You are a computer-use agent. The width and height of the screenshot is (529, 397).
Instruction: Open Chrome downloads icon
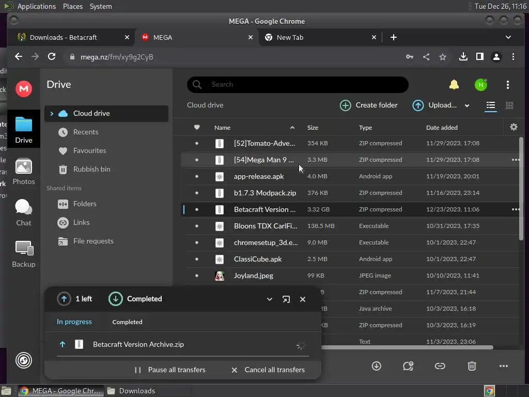tap(463, 57)
